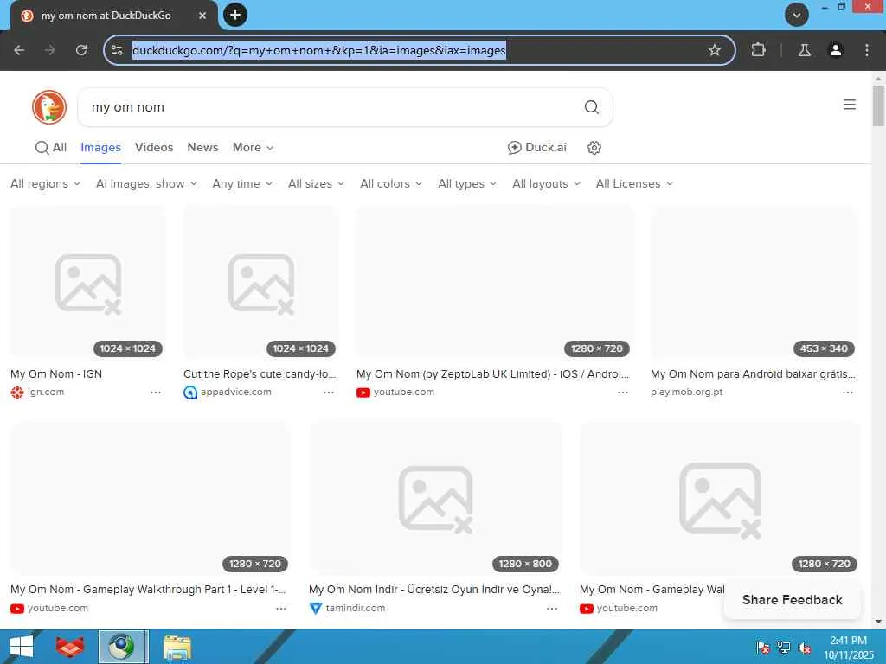Bookmark this page with the star icon

coord(714,50)
